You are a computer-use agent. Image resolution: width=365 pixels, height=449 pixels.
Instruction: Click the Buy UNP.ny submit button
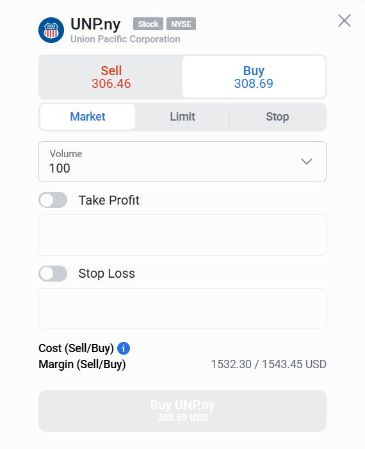click(182, 411)
